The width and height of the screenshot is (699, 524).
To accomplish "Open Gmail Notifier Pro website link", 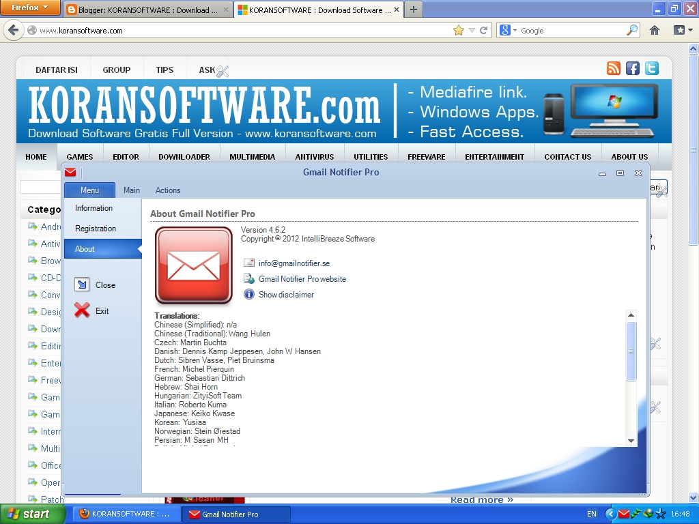I will pos(302,279).
